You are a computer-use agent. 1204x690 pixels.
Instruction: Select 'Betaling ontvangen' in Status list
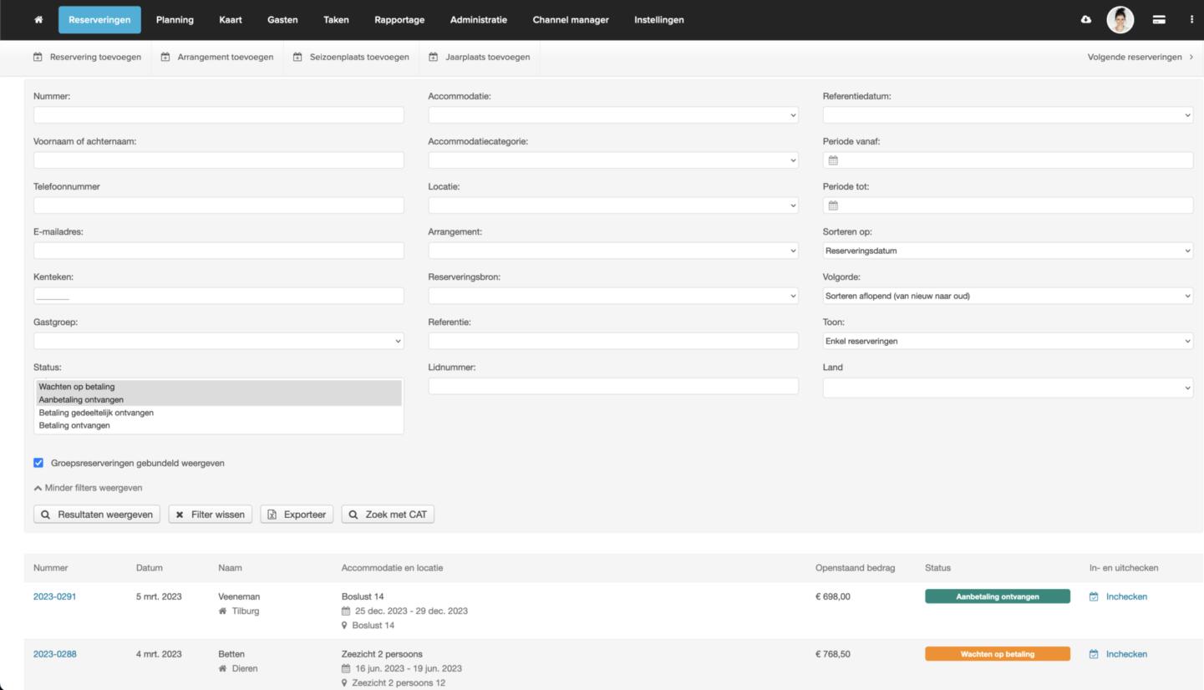tap(74, 425)
